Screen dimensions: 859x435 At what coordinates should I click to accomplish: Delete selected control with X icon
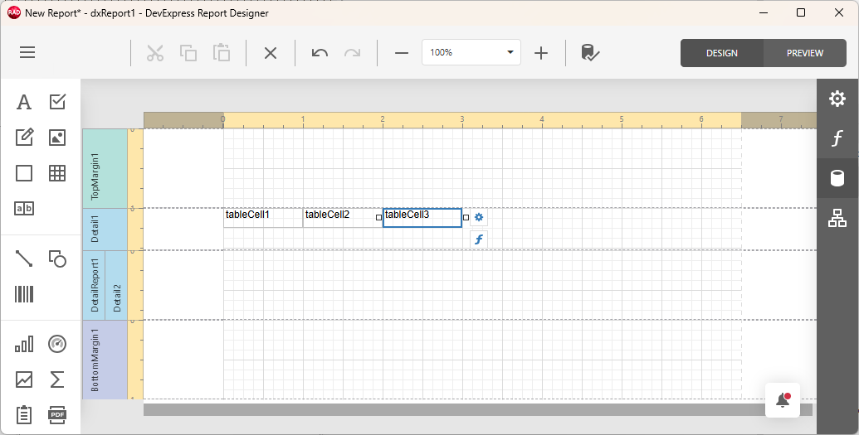[271, 53]
